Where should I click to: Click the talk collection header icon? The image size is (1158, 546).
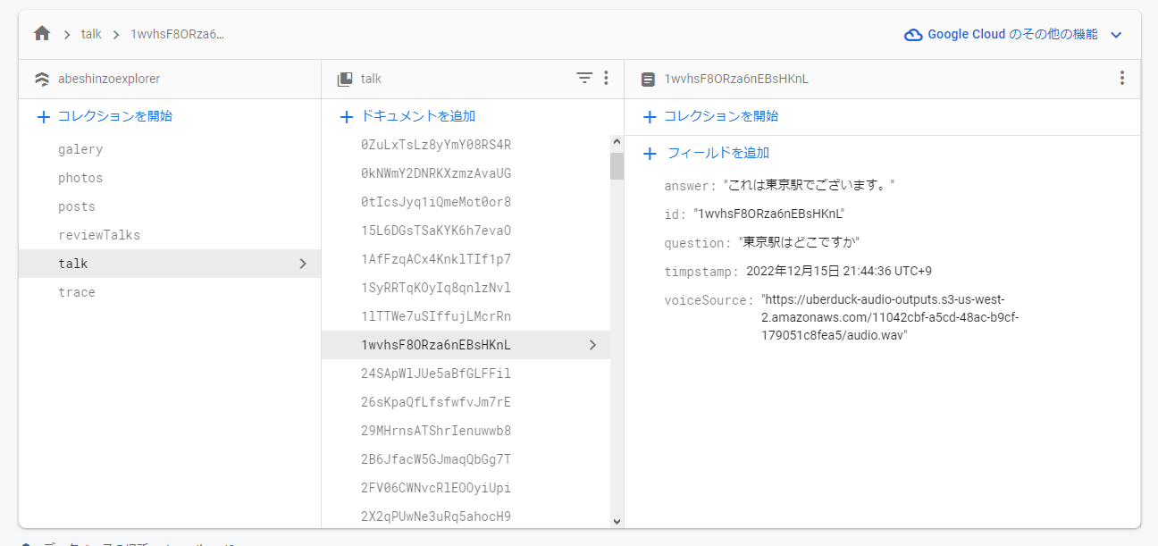pos(345,79)
